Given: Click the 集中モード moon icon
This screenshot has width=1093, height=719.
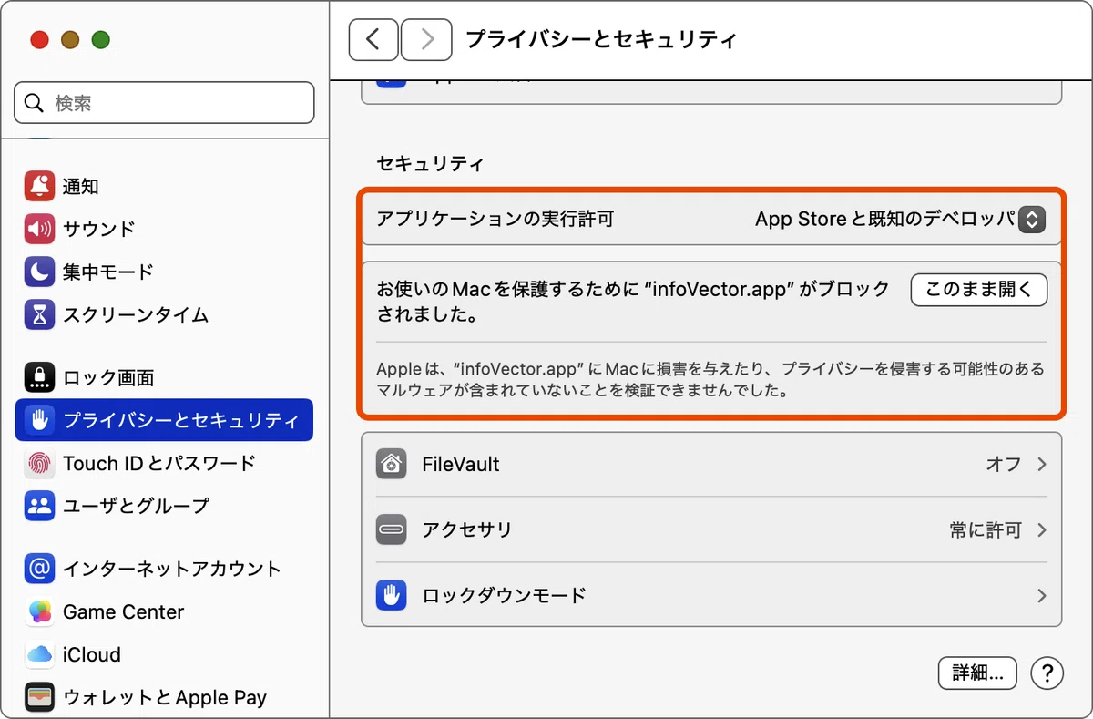Looking at the screenshot, I should [x=39, y=272].
